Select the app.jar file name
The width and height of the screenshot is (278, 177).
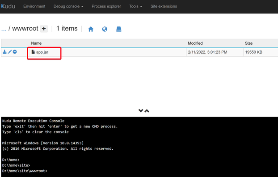click(x=42, y=52)
